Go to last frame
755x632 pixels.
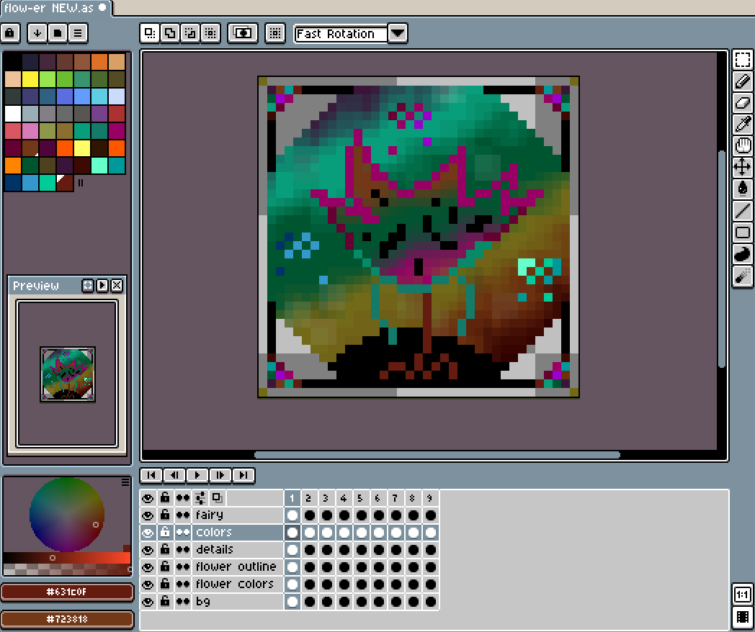(x=244, y=475)
